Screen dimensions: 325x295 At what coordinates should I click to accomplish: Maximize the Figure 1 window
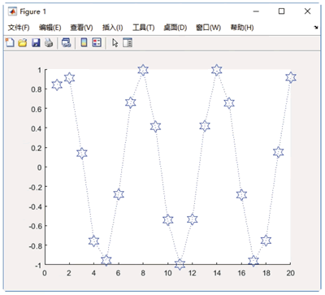click(282, 11)
